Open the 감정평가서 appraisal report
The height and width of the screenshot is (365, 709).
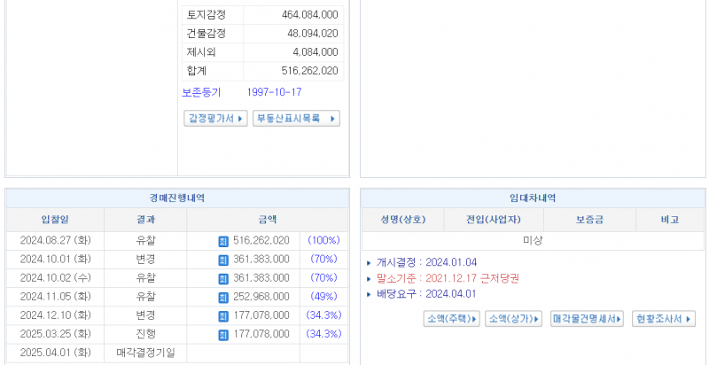point(215,119)
